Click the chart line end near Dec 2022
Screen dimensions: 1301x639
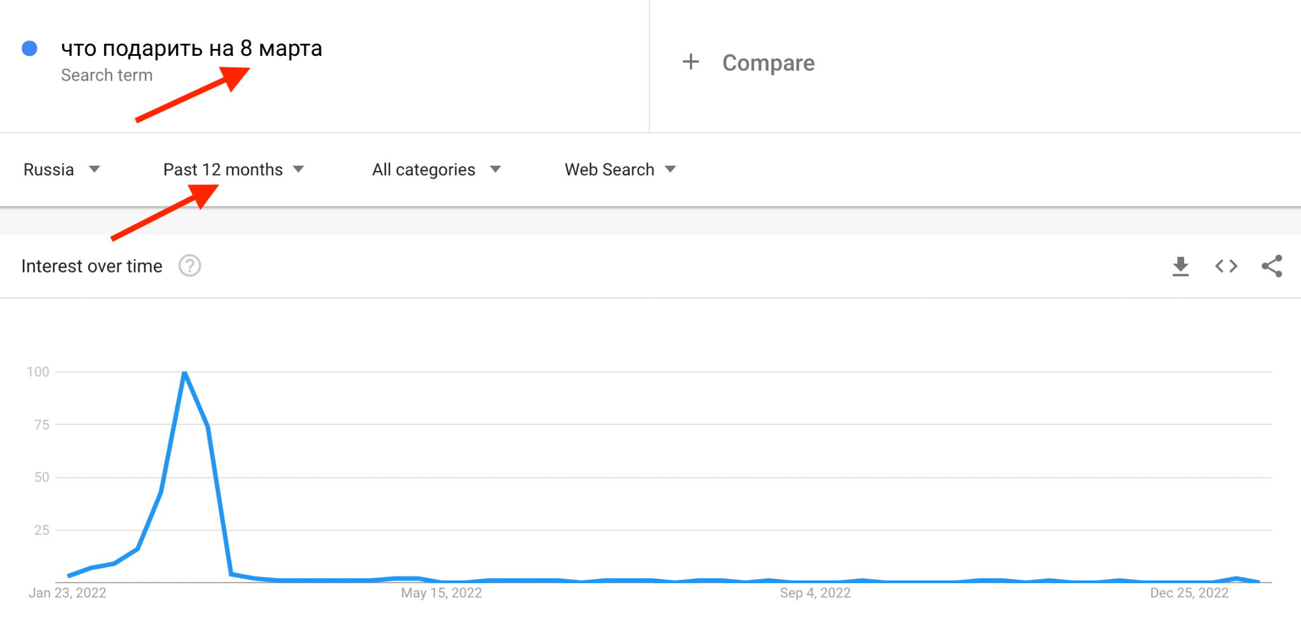(x=1258, y=581)
